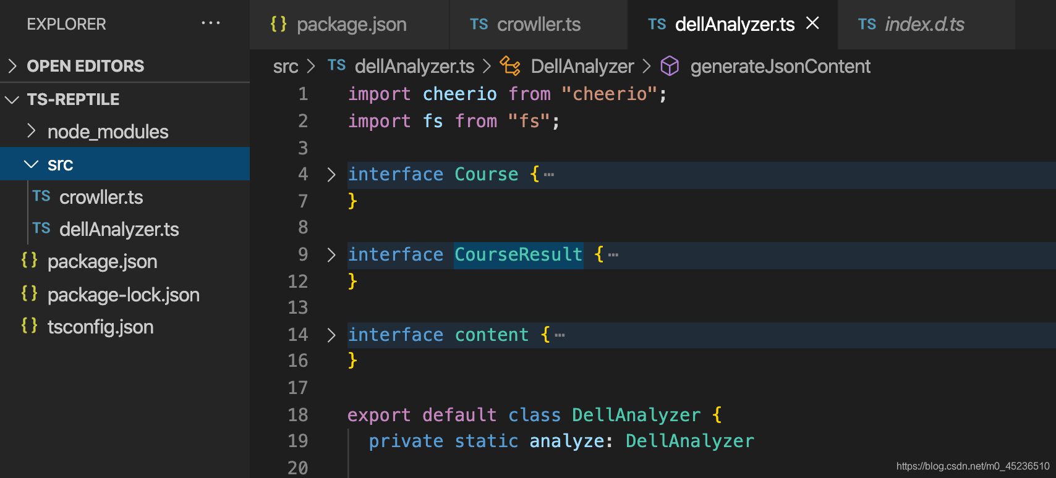The height and width of the screenshot is (478, 1056).
Task: Collapse the src folder chevron
Action: [x=31, y=164]
